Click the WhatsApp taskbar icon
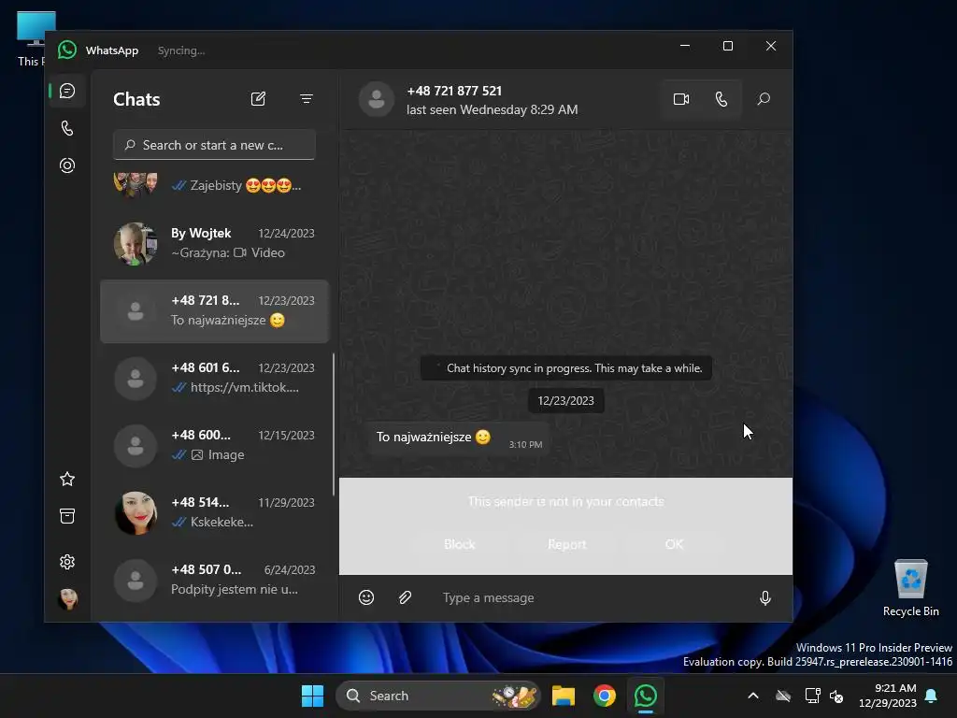The width and height of the screenshot is (957, 718). click(645, 696)
